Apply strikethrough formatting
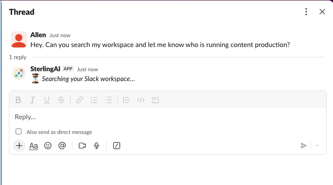This screenshot has height=185, width=333. [61, 100]
